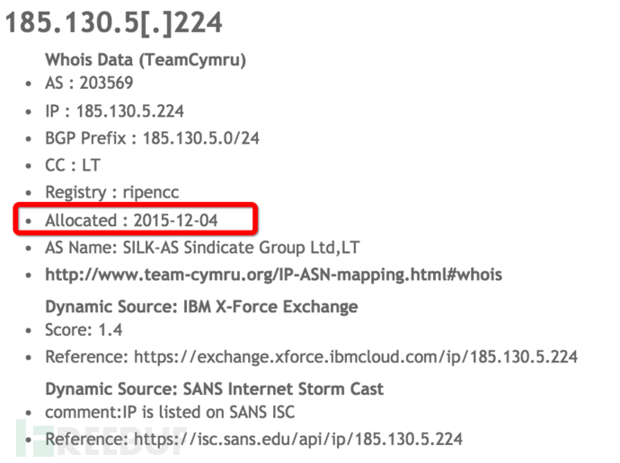Image resolution: width=620 pixels, height=463 pixels.
Task: Click the AS : 203569 entry
Action: tap(89, 83)
